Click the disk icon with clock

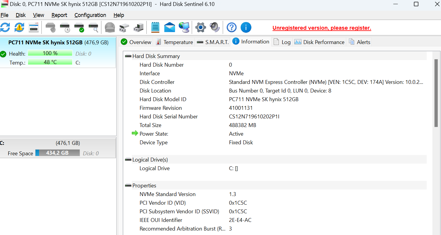pyautogui.click(x=65, y=28)
